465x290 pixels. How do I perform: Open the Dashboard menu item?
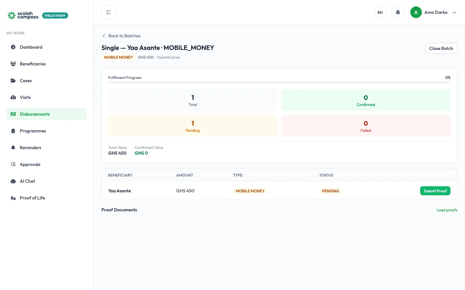(46, 47)
